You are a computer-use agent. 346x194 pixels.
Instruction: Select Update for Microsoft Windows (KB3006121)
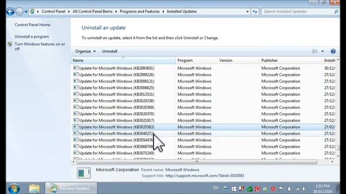pyautogui.click(x=203, y=81)
